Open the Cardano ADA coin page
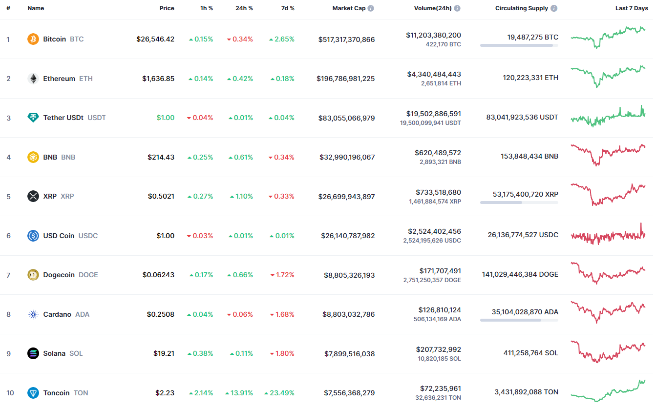Image resolution: width=656 pixels, height=408 pixels. coord(57,314)
